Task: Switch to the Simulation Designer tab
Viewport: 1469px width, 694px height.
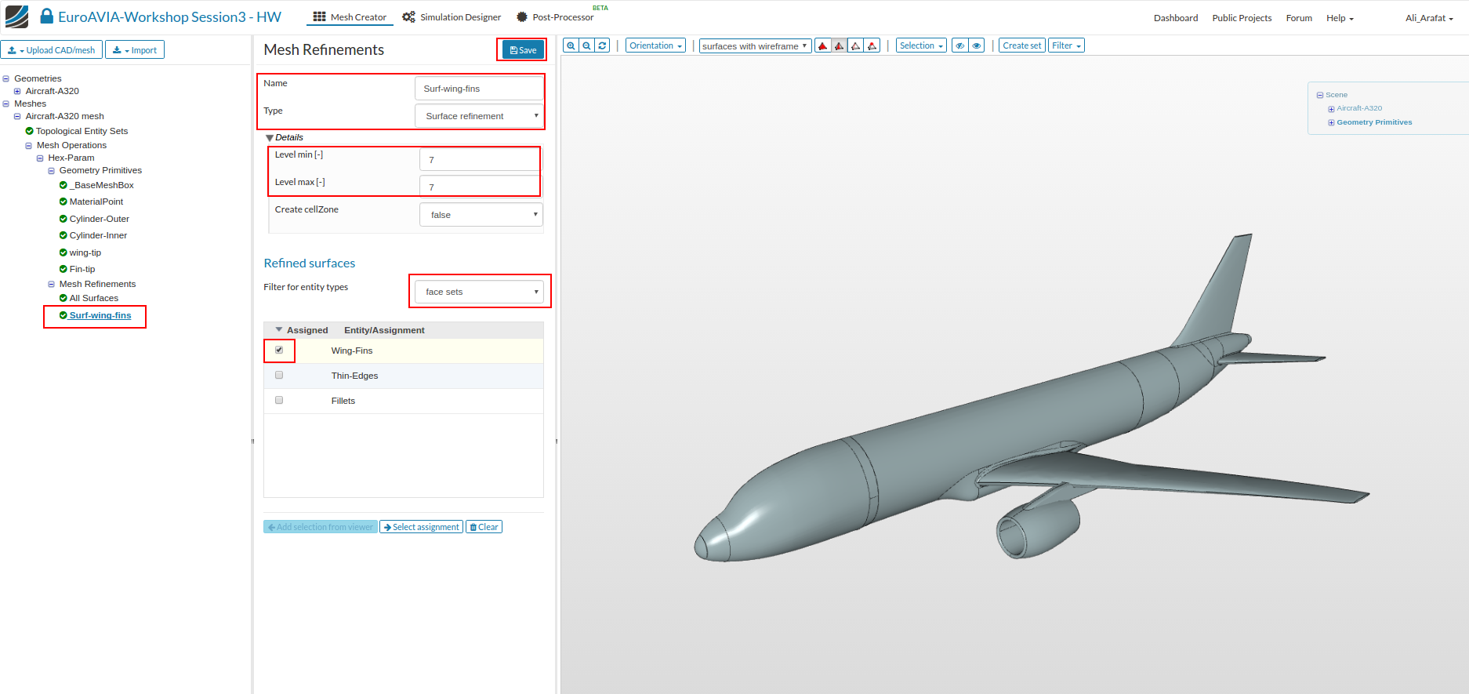Action: [452, 17]
